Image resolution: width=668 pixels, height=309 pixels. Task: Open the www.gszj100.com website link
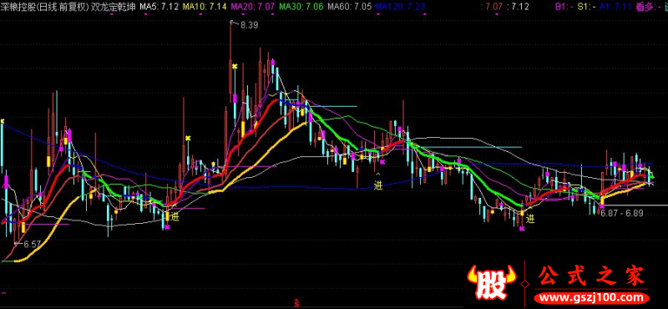[592, 298]
